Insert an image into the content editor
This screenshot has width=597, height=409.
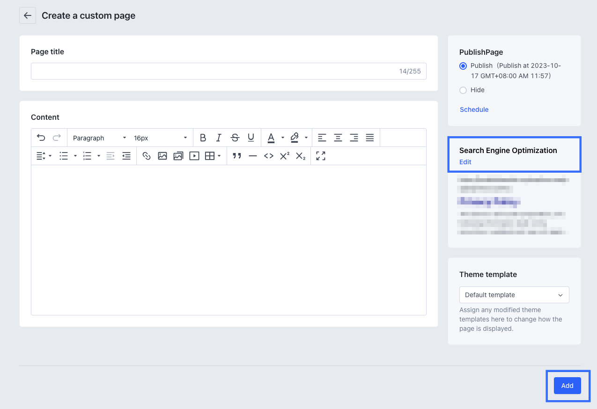(162, 156)
